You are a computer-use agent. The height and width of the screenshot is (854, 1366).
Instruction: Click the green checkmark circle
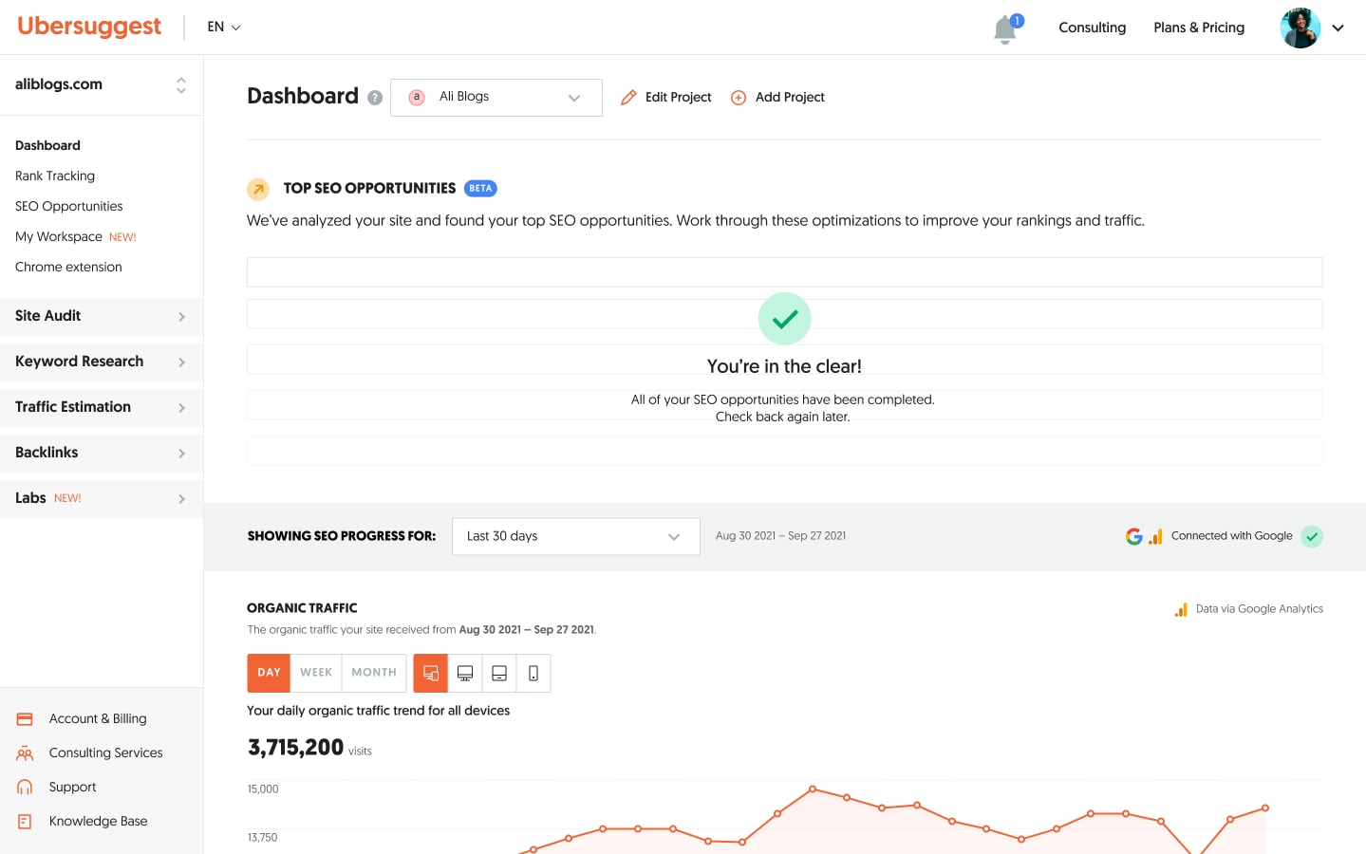785,319
